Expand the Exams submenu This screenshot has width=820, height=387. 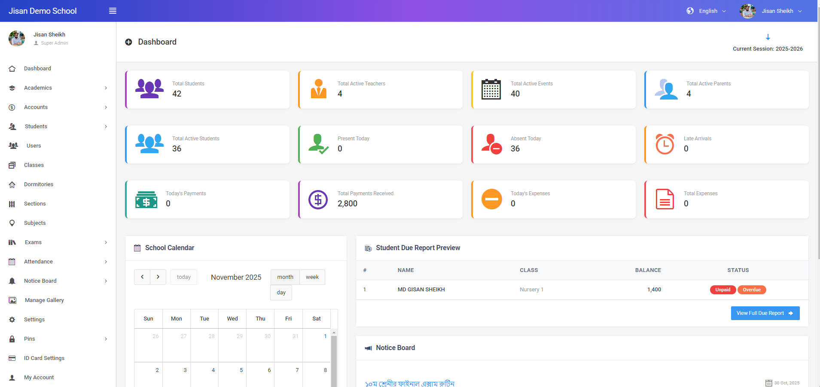[x=33, y=242]
